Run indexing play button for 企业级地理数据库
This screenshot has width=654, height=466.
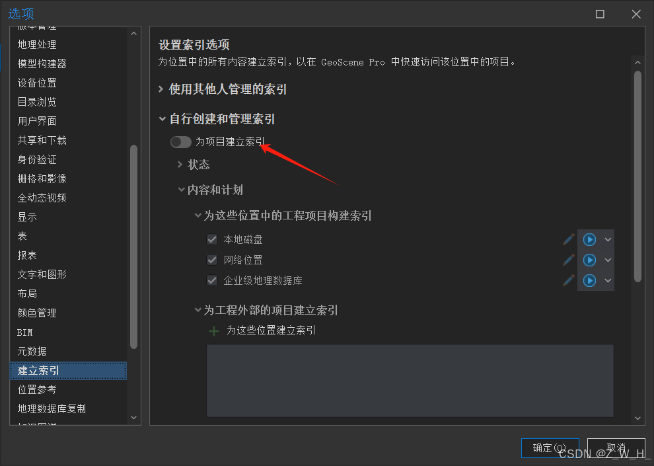[589, 280]
